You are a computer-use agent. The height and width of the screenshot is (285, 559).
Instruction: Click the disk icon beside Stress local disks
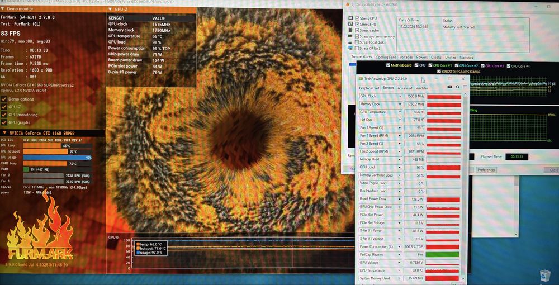tap(350, 42)
